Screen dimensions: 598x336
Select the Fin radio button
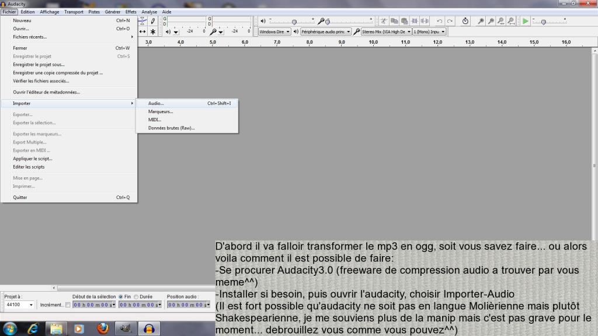pyautogui.click(x=121, y=297)
